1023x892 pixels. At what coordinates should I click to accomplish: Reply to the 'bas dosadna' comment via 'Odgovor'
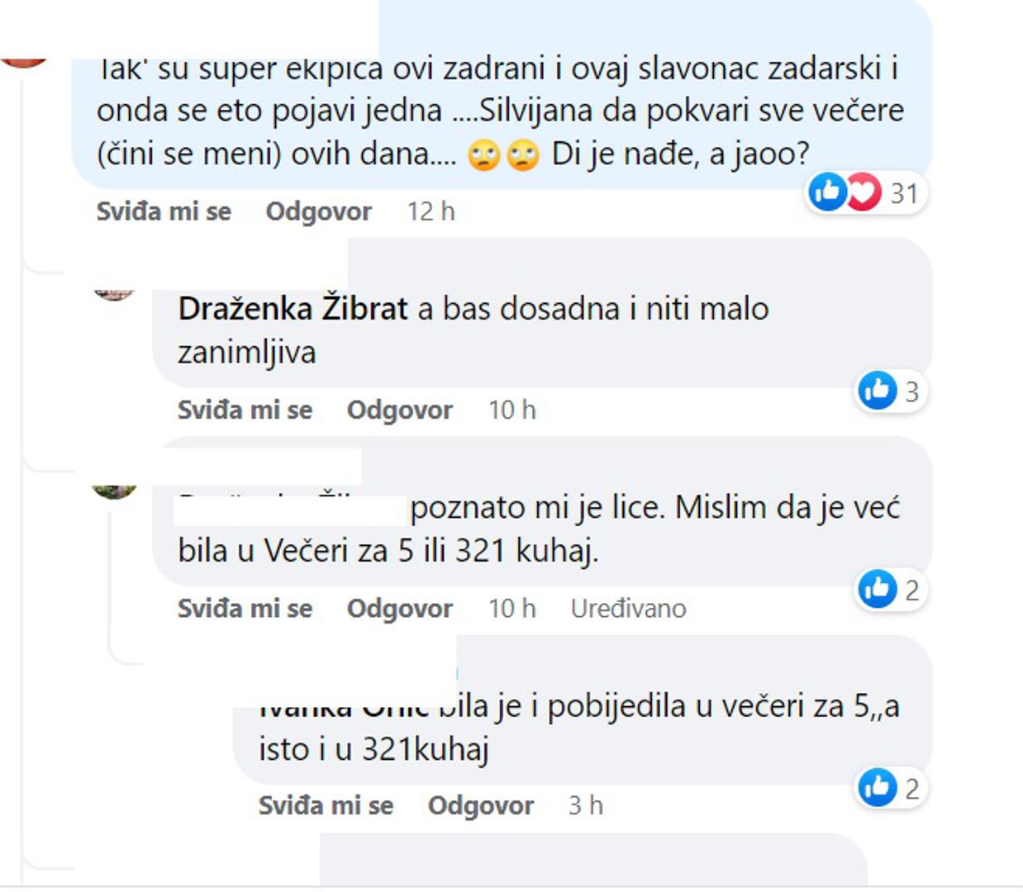click(399, 410)
